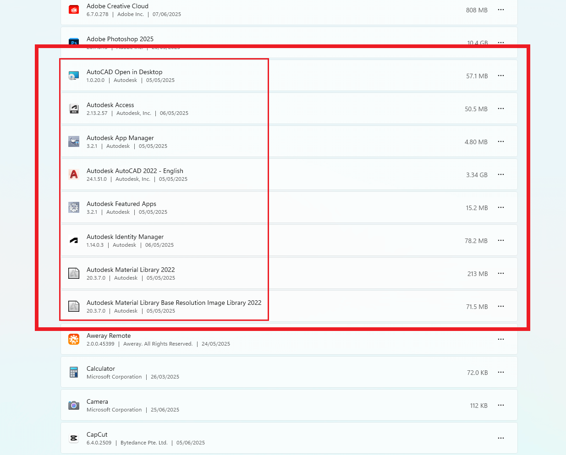Click the Autodesk Identity Manager icon
This screenshot has width=566, height=455.
pos(74,240)
